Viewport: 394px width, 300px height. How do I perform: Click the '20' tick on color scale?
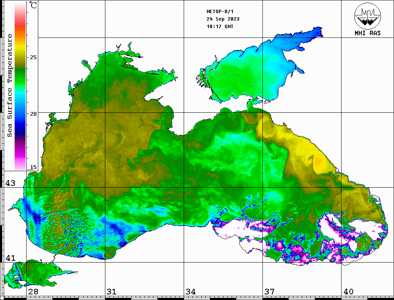(33, 114)
